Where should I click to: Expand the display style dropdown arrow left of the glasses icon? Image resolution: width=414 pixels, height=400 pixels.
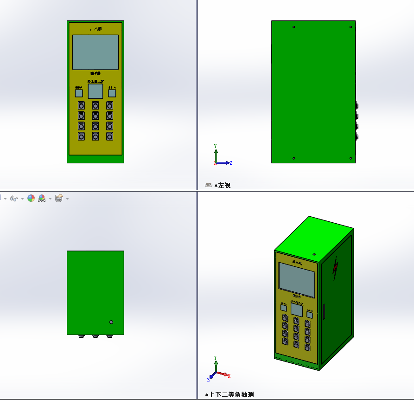(x=5, y=199)
